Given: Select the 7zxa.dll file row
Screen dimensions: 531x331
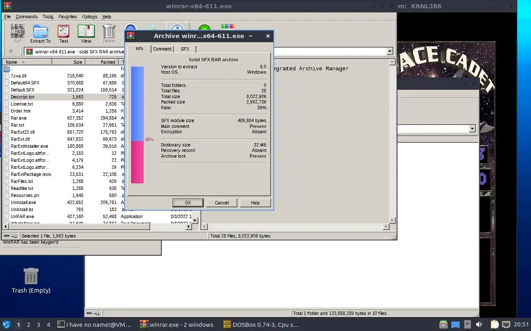Looking at the screenshot, I should coord(63,76).
